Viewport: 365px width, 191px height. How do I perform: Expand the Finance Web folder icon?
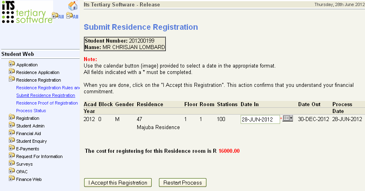(12, 179)
